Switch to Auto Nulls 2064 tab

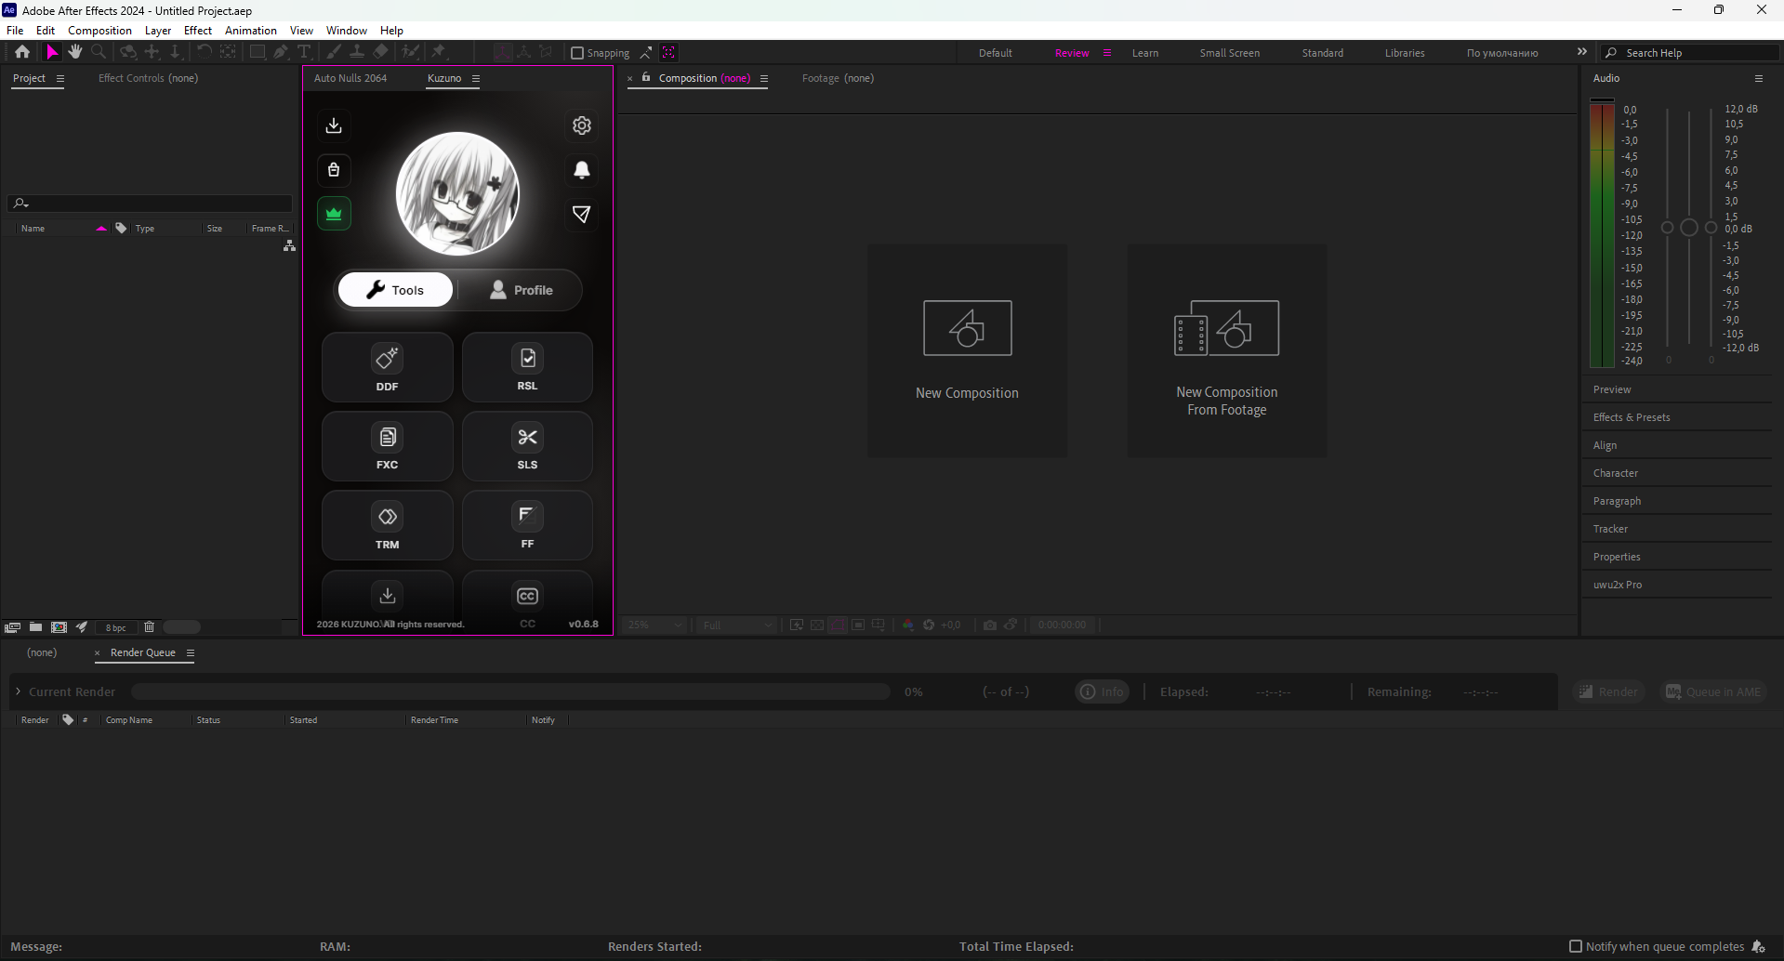[350, 78]
